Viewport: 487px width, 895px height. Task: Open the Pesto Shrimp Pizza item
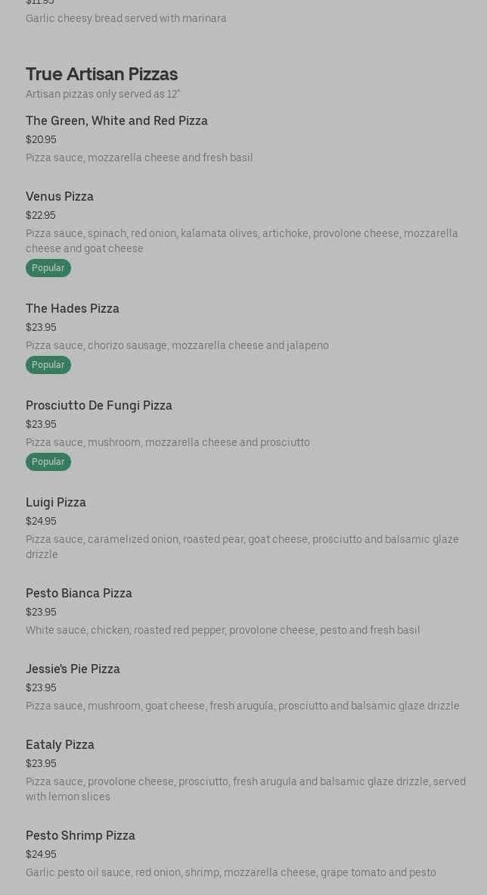click(80, 836)
